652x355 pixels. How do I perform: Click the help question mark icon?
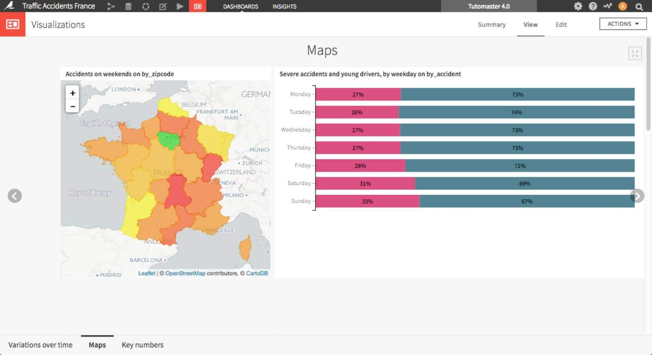(x=593, y=6)
